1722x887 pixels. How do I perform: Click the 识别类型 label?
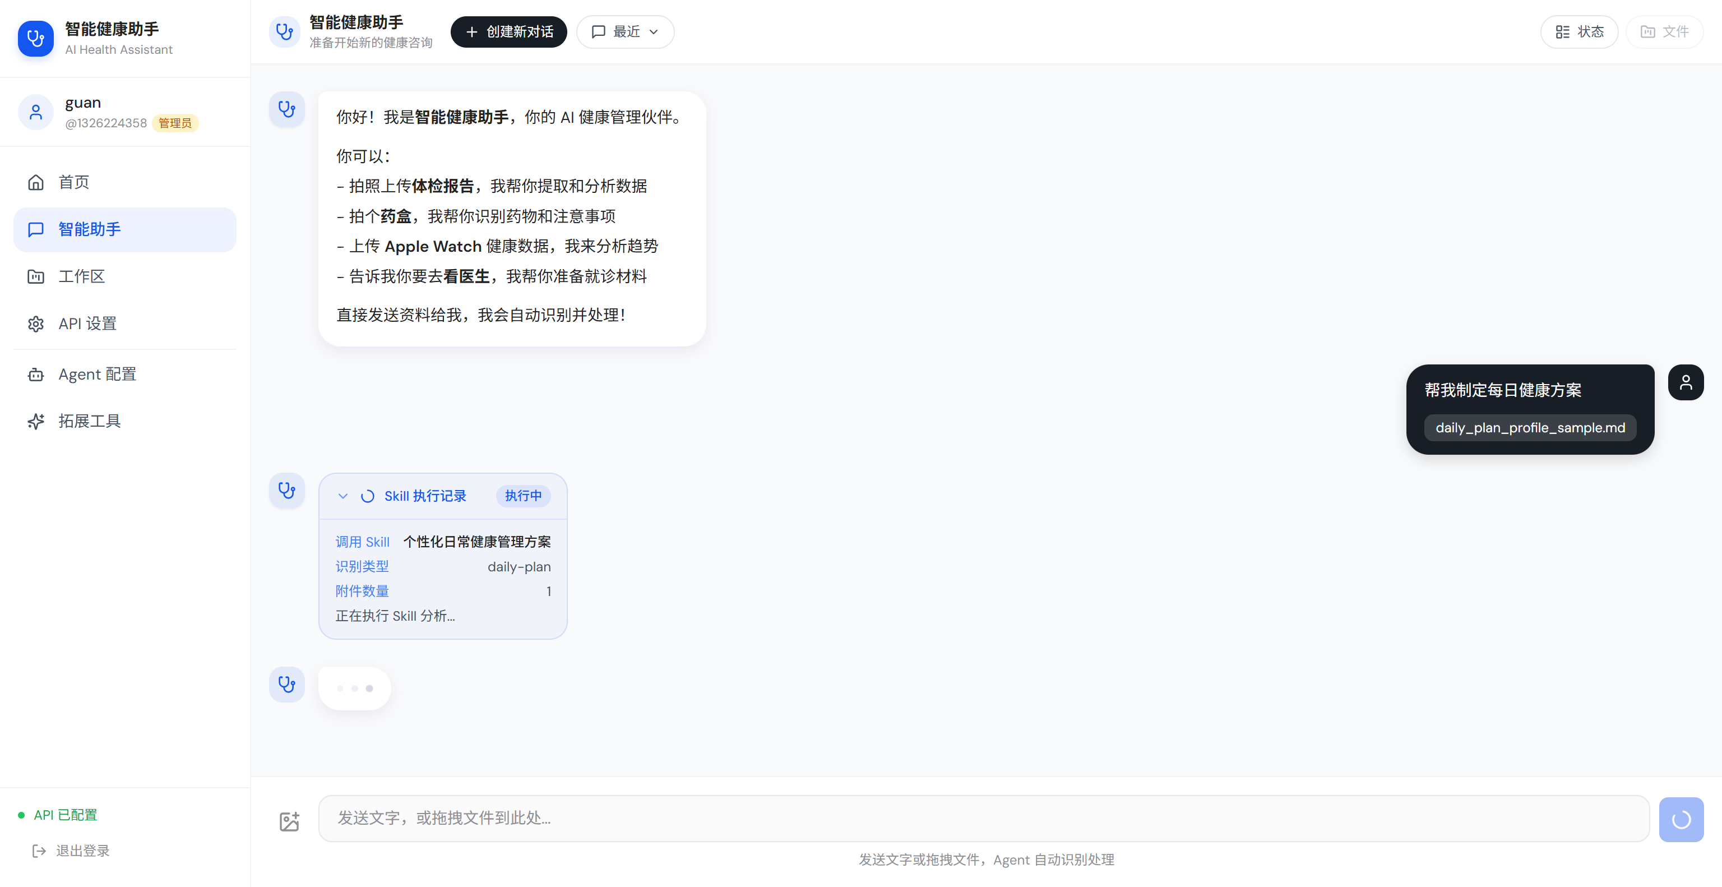362,567
